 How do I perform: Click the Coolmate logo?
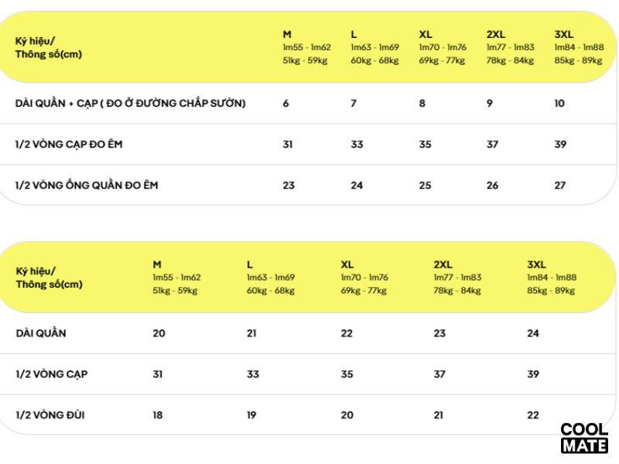(584, 438)
